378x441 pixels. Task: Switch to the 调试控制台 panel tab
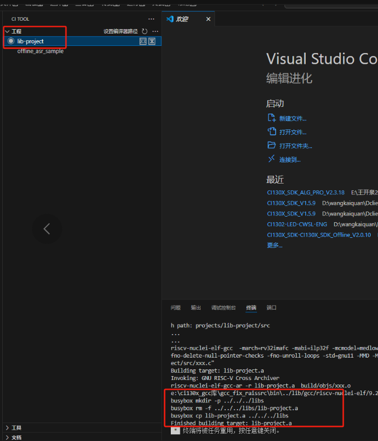tap(223, 308)
